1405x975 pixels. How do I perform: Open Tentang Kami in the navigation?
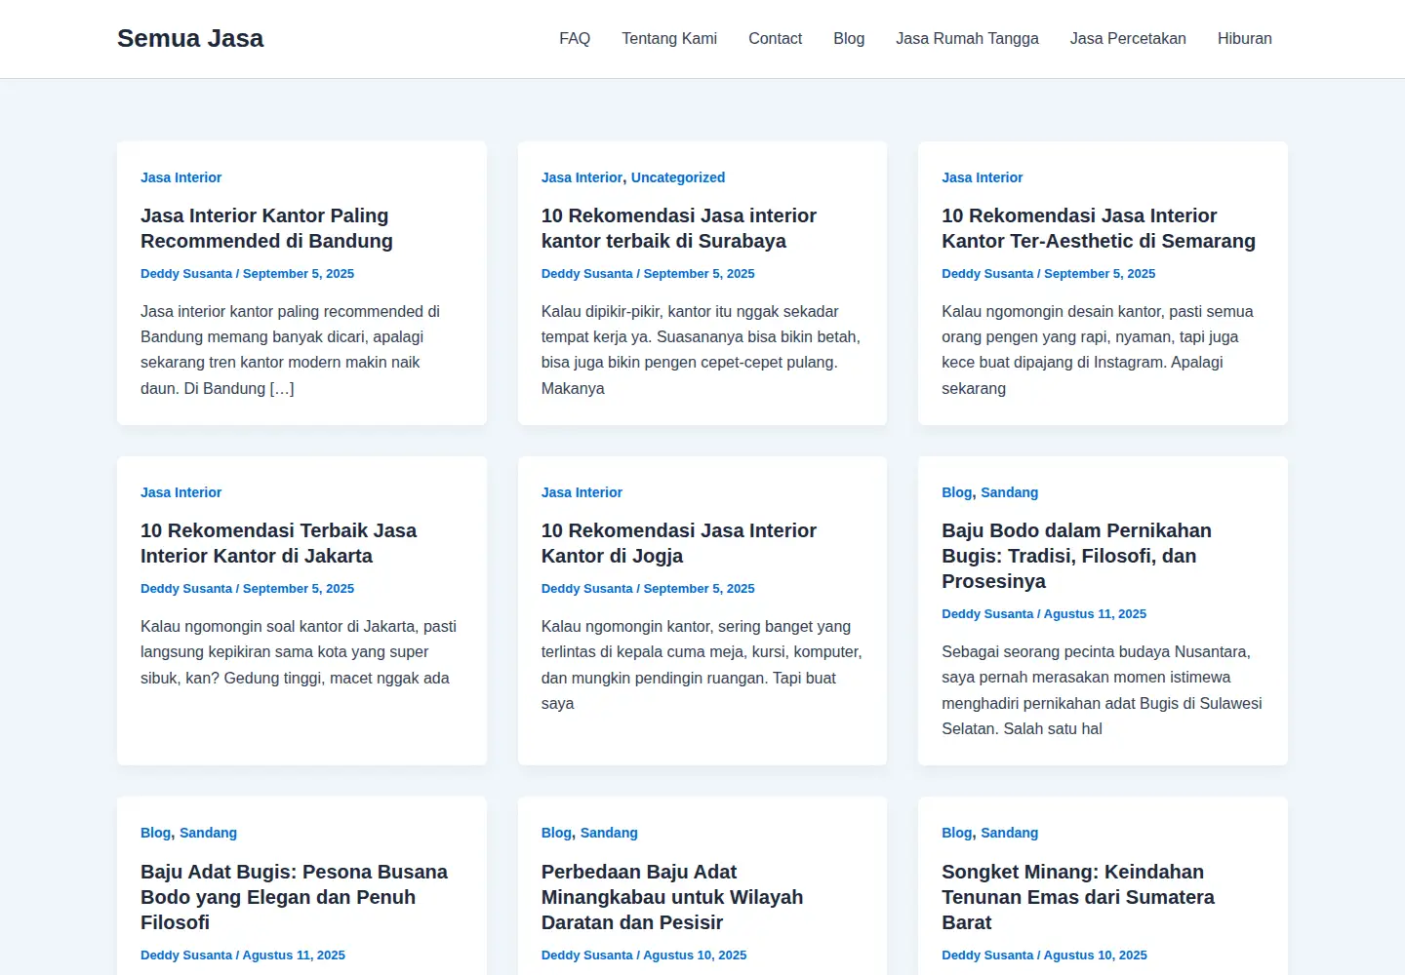click(669, 38)
